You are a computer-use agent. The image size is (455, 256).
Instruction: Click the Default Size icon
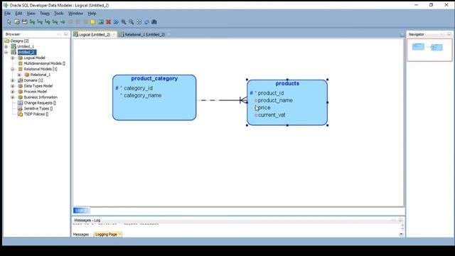point(146,22)
